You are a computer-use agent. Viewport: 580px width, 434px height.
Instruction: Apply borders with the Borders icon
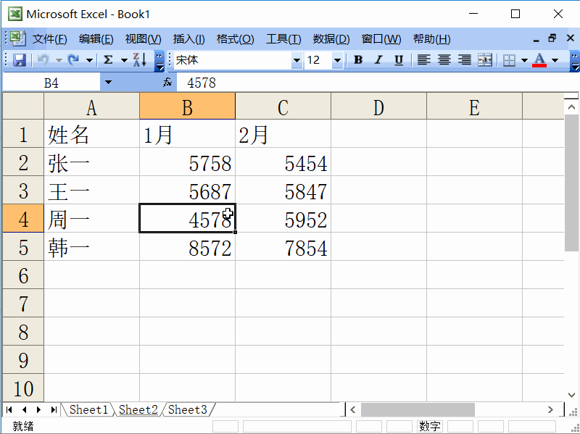pos(510,60)
